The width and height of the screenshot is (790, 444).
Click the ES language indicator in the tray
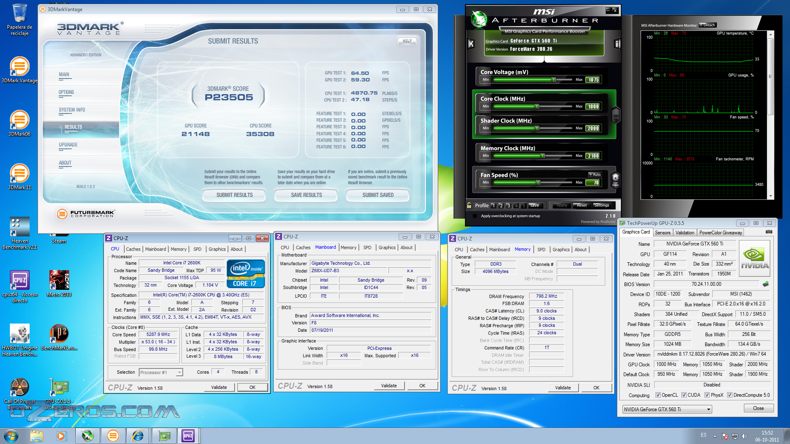[704, 435]
